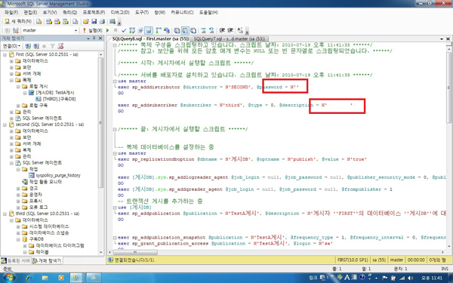Select the [게시DB]: TestA게시 publication node
Image resolution: width=453 pixels, height=283 pixels.
click(x=55, y=93)
